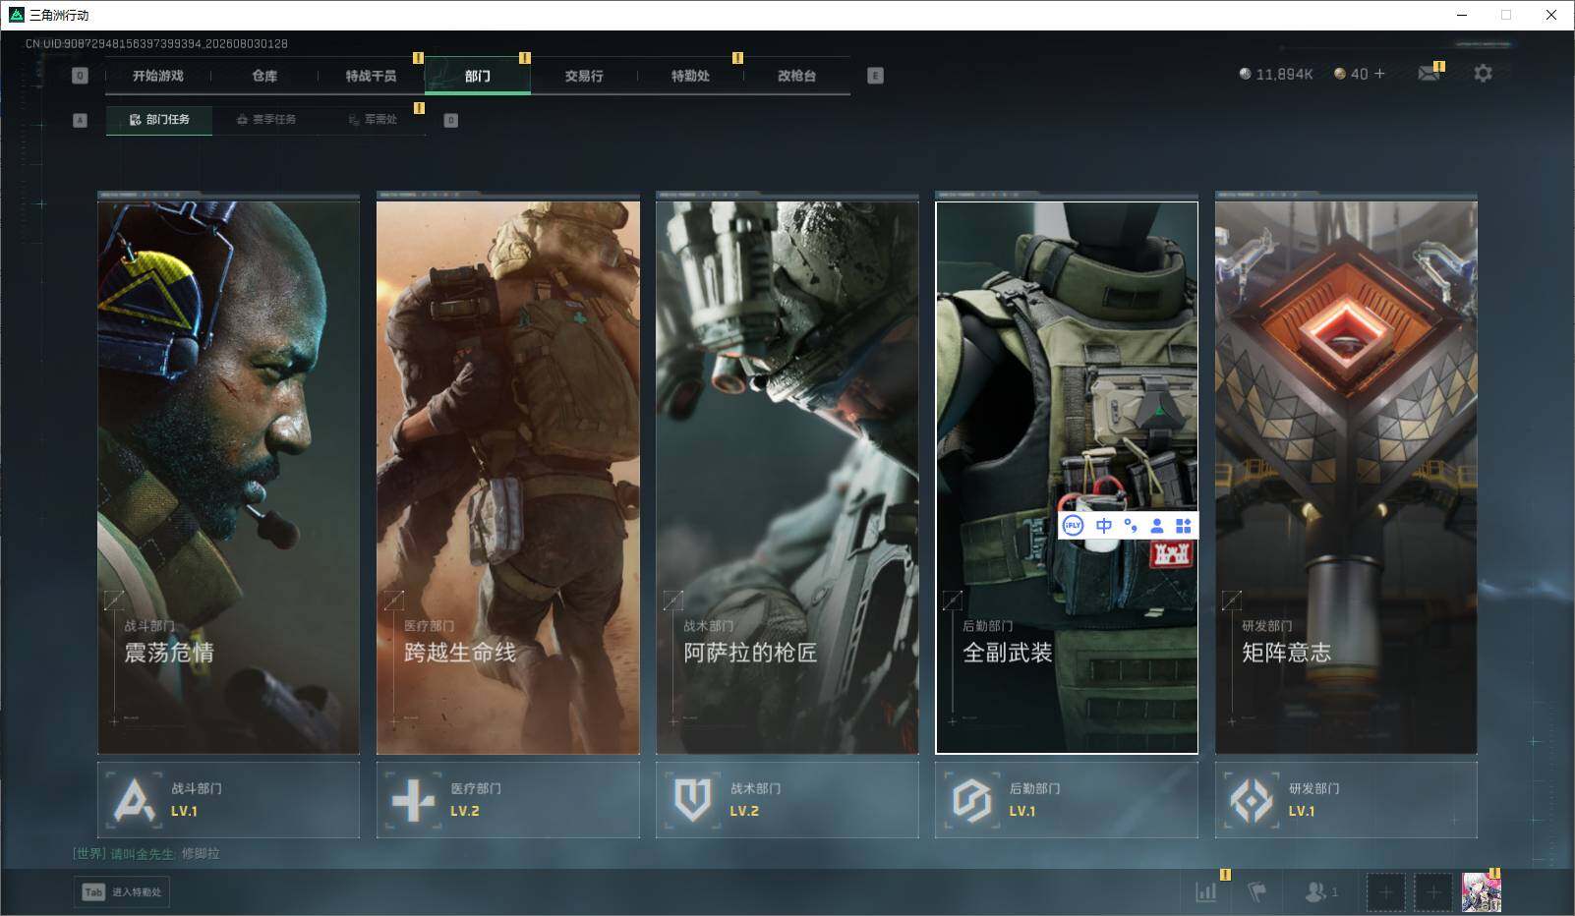Open the statistics bar-chart icon
Screen dimensions: 1575x916
click(x=1206, y=891)
